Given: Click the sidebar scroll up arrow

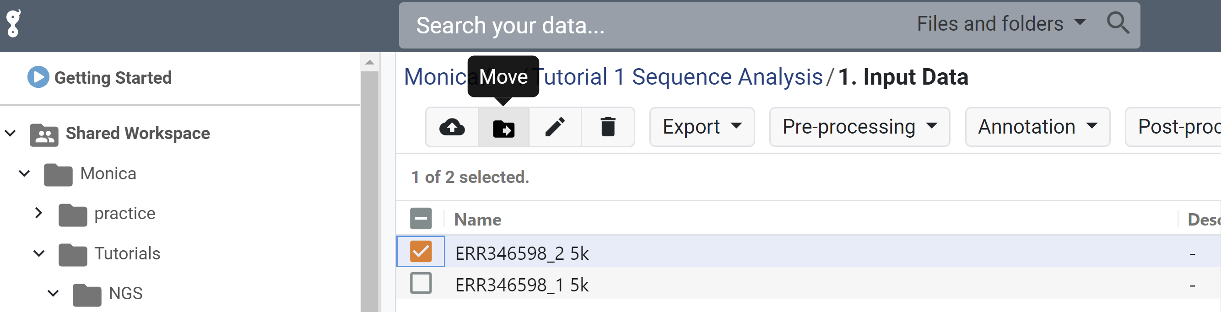Looking at the screenshot, I should pos(370,63).
